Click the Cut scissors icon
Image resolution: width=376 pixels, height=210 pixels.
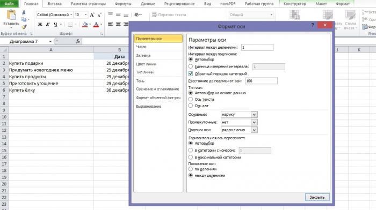(24, 12)
